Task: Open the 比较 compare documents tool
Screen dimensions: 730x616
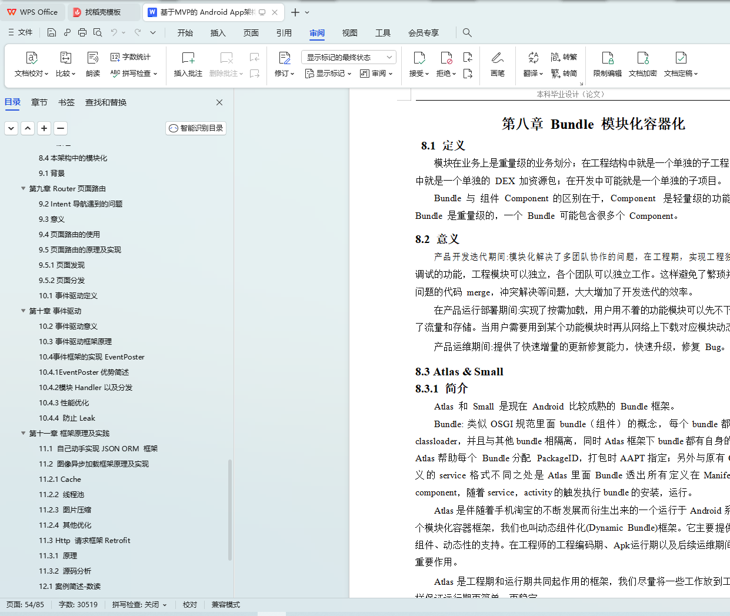Action: tap(65, 64)
